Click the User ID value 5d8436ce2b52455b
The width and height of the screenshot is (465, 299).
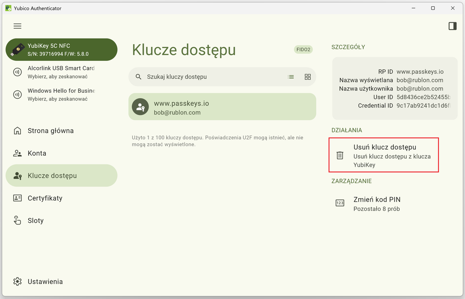click(424, 97)
